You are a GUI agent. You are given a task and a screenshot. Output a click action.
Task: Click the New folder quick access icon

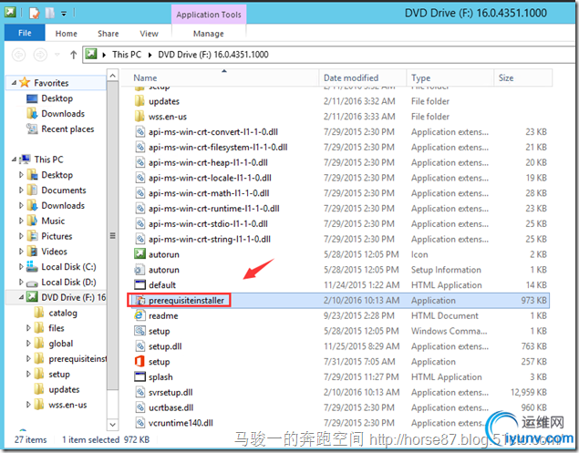[50, 13]
